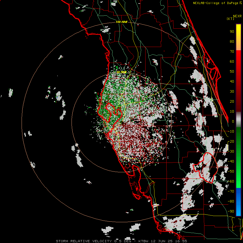
Task: Click the positive 70 knot scale label
Action: tap(232, 52)
